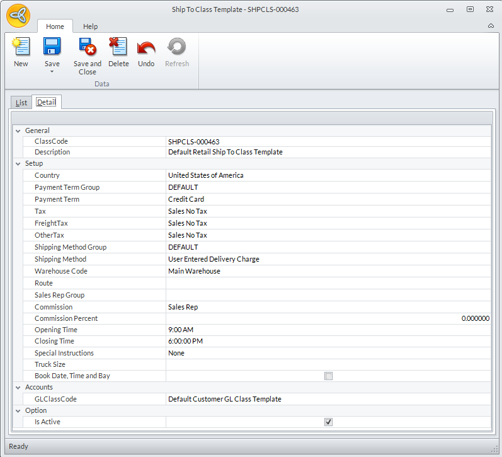The width and height of the screenshot is (502, 457).
Task: Select the Home ribbon tab
Action: 55,26
